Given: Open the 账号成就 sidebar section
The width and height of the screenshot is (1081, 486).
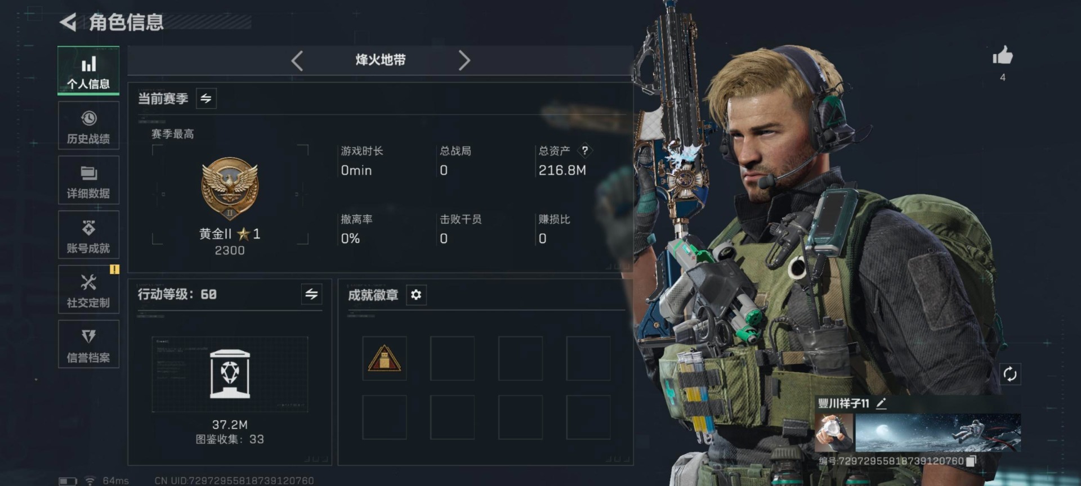Looking at the screenshot, I should [x=88, y=235].
